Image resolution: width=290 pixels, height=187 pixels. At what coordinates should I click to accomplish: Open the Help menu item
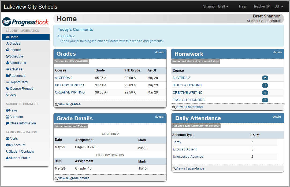click(243, 6)
